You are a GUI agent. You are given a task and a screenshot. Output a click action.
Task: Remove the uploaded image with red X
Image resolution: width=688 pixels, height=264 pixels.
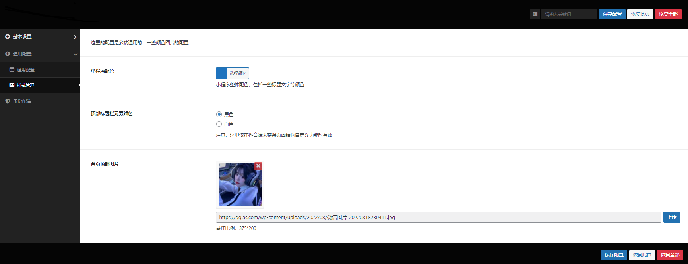(x=258, y=166)
